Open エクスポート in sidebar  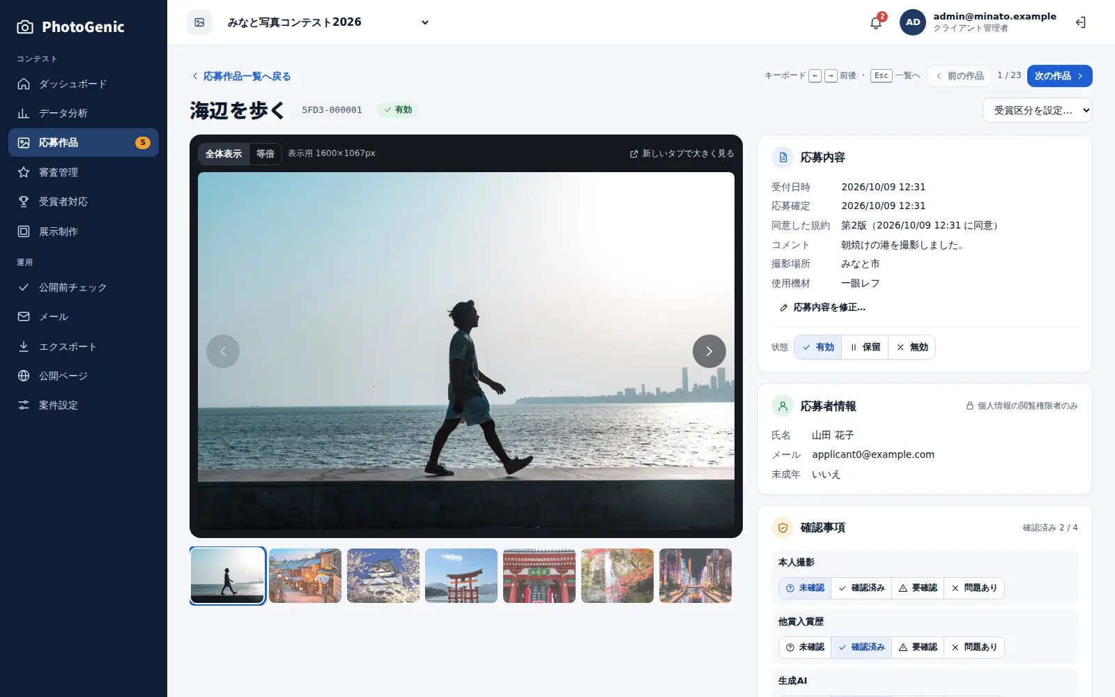[84, 346]
